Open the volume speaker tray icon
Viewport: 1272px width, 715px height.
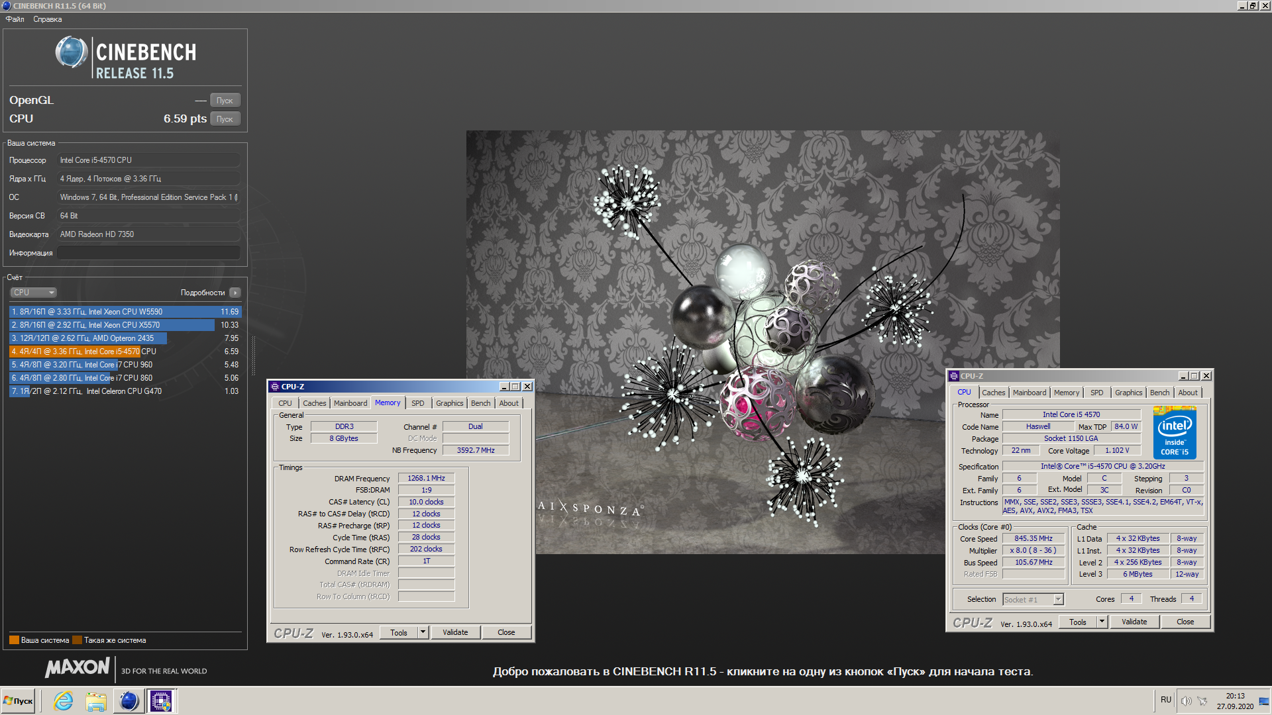pos(1186,700)
